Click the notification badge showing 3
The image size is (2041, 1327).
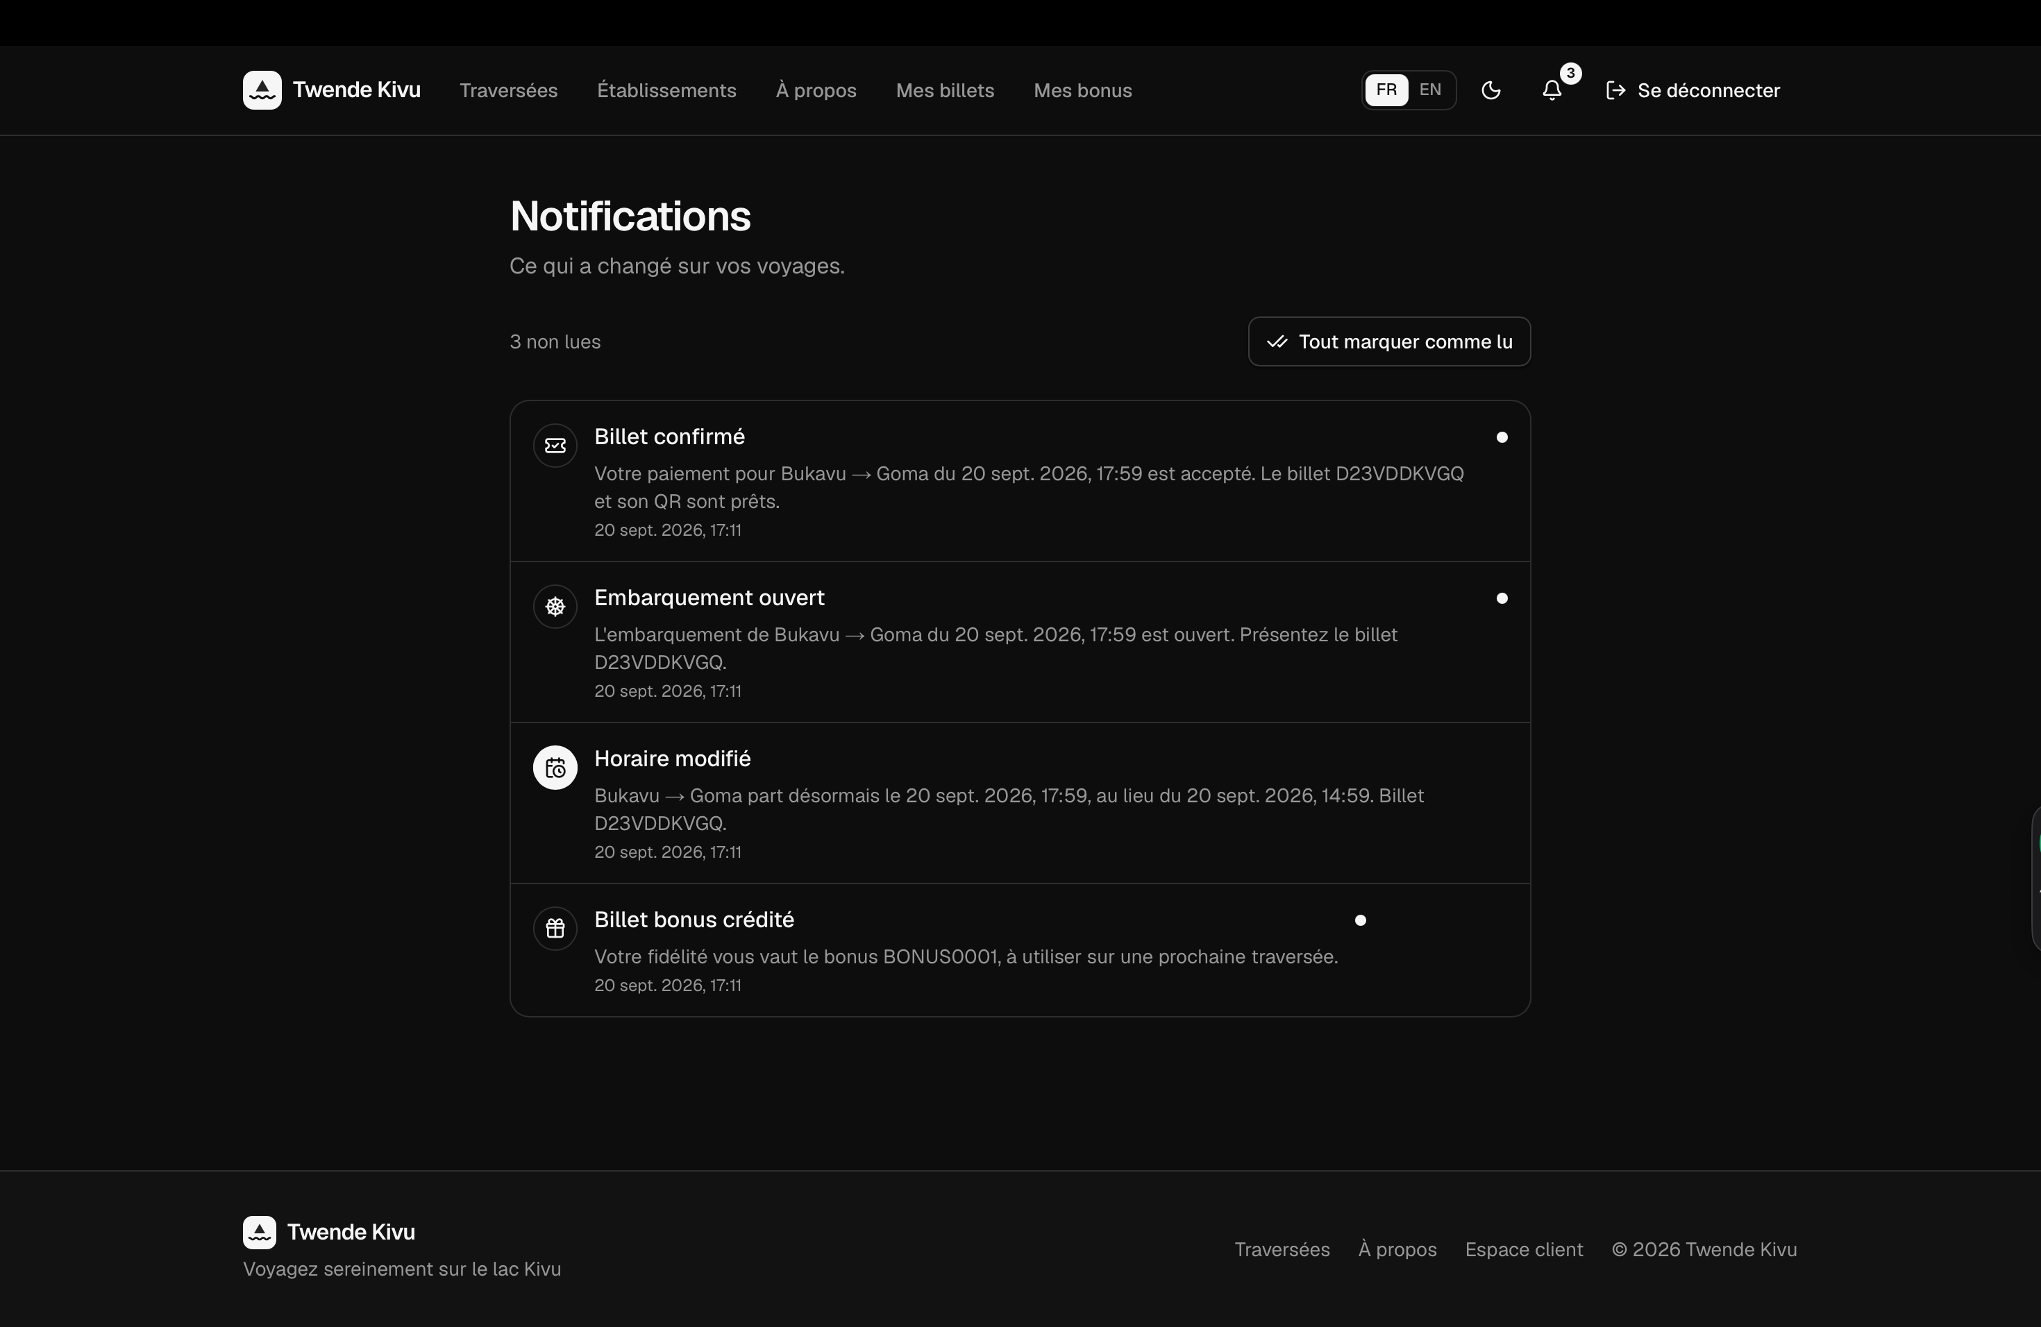pos(1570,74)
